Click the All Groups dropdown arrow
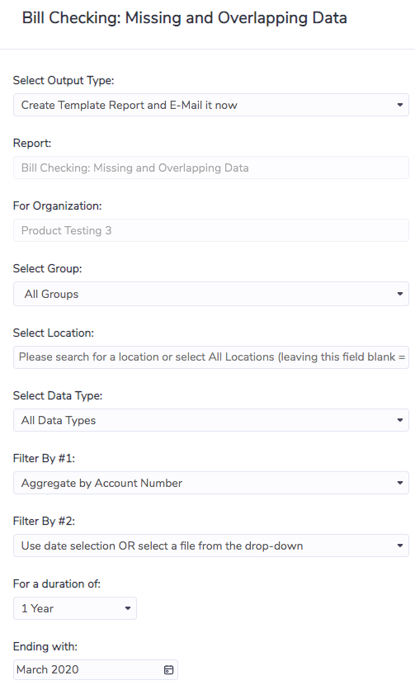The height and width of the screenshot is (685, 415). point(399,294)
